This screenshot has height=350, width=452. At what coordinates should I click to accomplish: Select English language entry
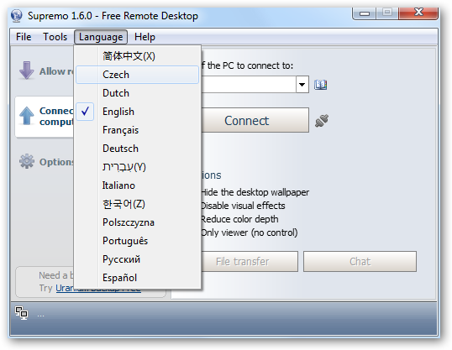(x=137, y=112)
